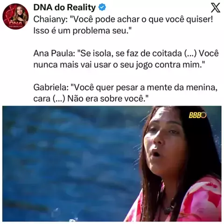Select the Gabriela quote line

(x=126, y=87)
